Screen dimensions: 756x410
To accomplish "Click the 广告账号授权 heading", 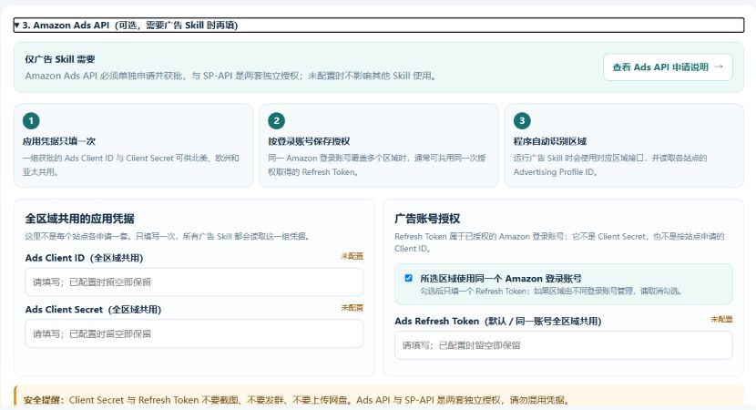I will click(427, 219).
